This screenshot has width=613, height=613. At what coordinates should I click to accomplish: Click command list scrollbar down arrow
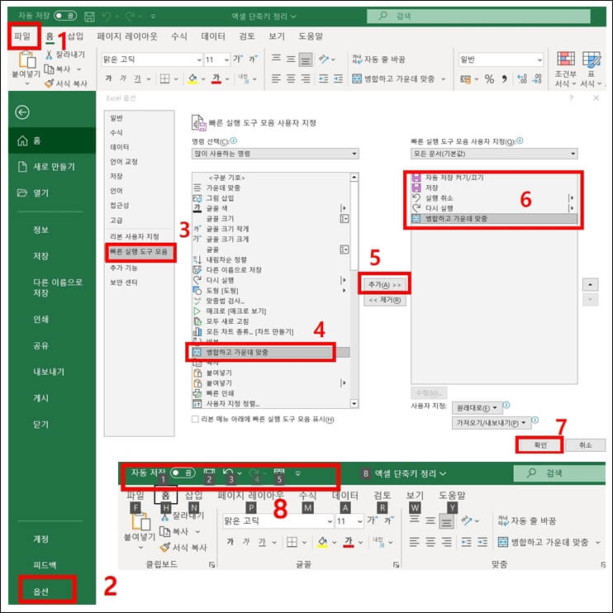tap(354, 403)
